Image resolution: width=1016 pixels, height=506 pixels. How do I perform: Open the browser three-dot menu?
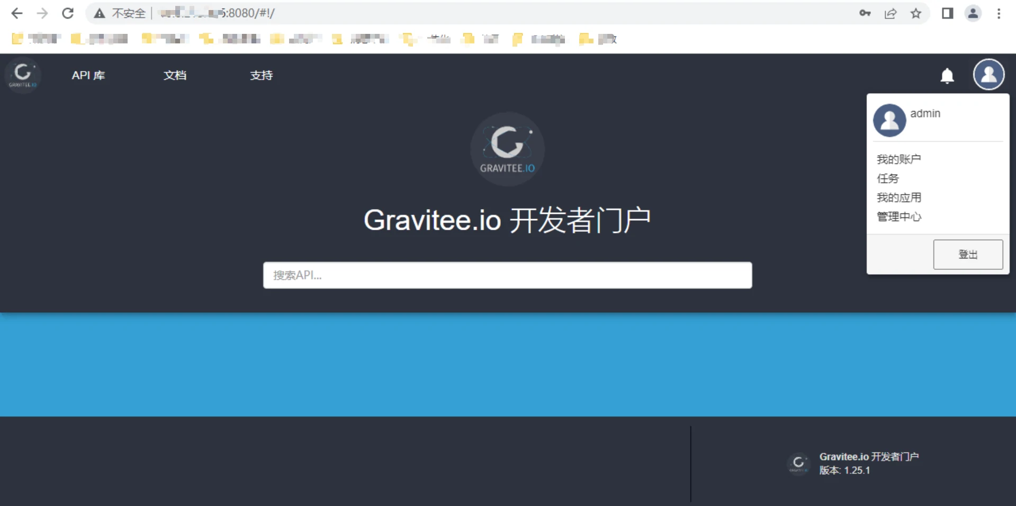[999, 13]
